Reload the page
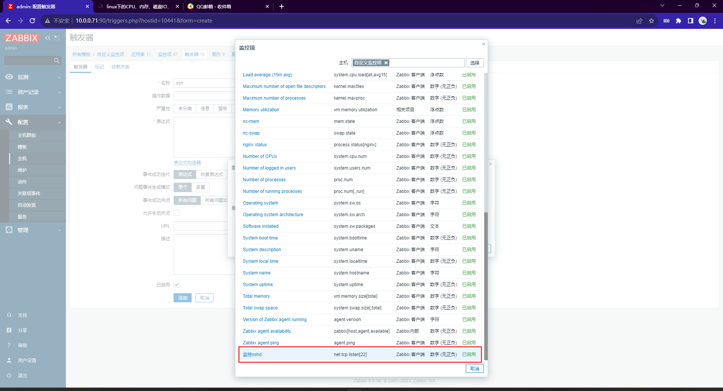The width and height of the screenshot is (723, 391). tap(32, 21)
